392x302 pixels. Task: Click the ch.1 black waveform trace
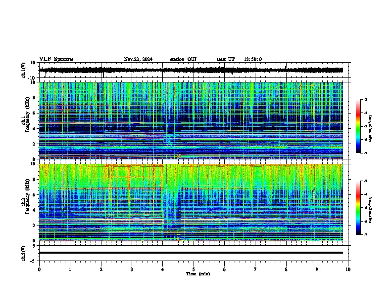191,70
